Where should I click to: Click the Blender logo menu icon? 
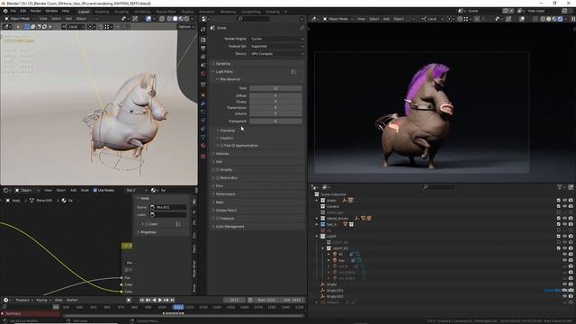(5, 11)
